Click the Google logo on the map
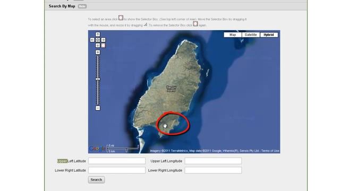 point(97,149)
